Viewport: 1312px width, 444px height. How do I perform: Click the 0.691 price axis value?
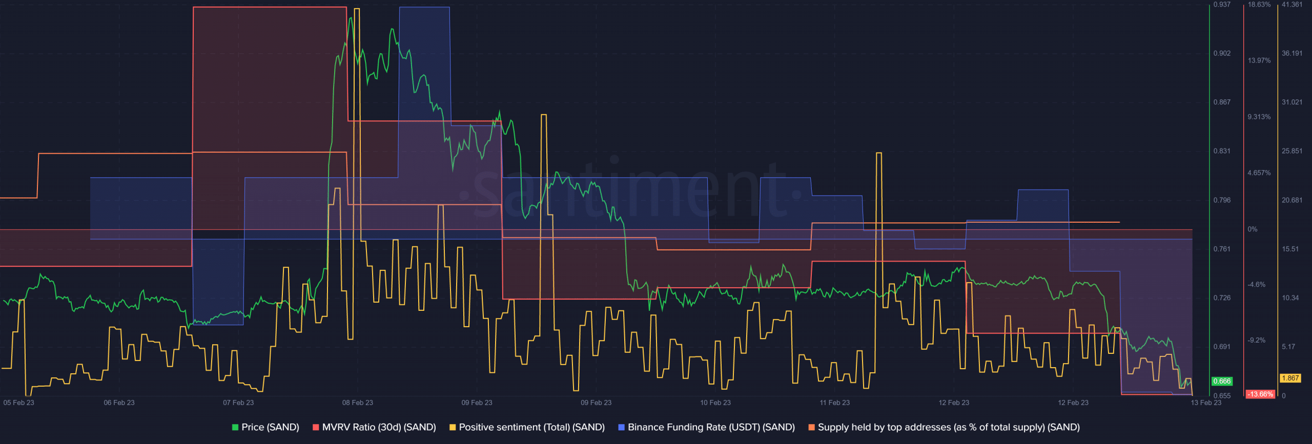(x=1222, y=347)
